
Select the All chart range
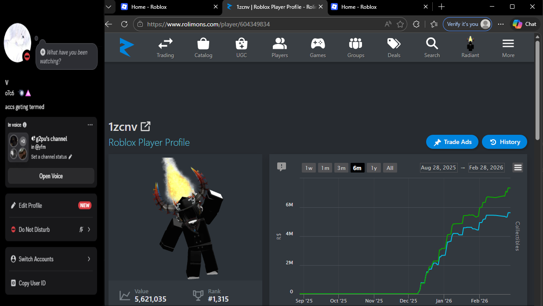pyautogui.click(x=390, y=168)
